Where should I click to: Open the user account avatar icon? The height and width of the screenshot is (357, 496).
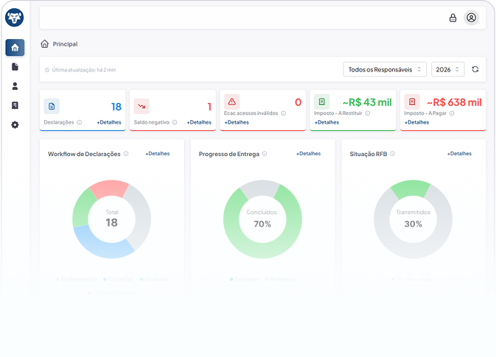coord(472,18)
